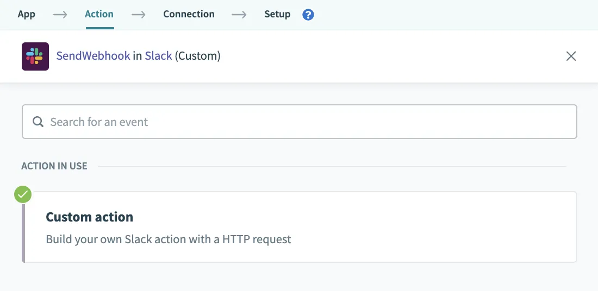
Task: Select the Custom action title
Action: (90, 217)
